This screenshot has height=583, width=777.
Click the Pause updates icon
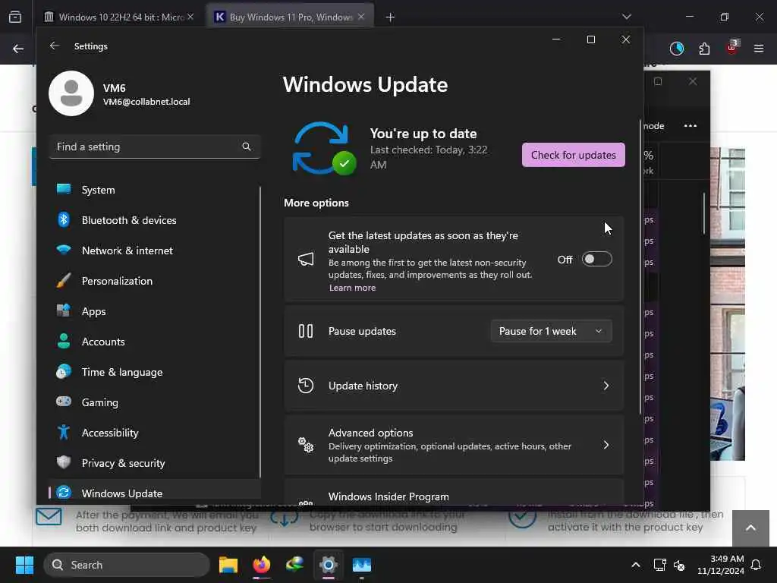(x=306, y=331)
